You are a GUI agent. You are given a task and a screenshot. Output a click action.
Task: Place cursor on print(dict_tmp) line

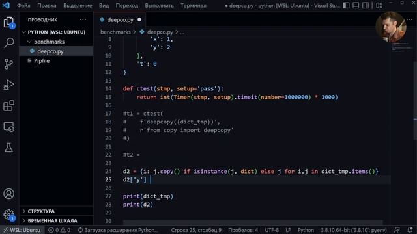tap(148, 196)
